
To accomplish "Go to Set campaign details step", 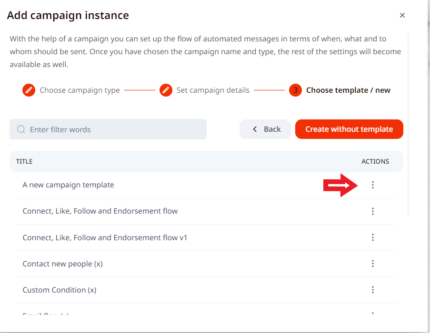I will [x=212, y=90].
